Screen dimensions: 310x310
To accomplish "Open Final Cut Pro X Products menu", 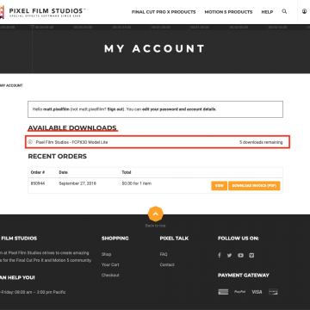I will 164,12.
